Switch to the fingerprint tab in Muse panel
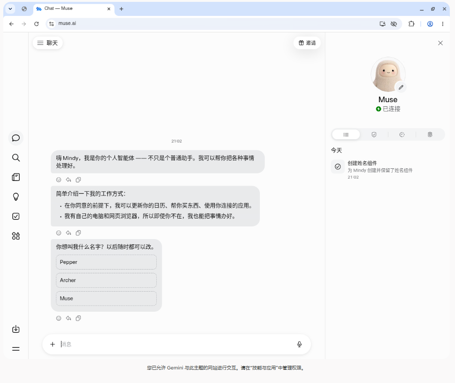Screen dimensions: 455x383 pos(430,135)
